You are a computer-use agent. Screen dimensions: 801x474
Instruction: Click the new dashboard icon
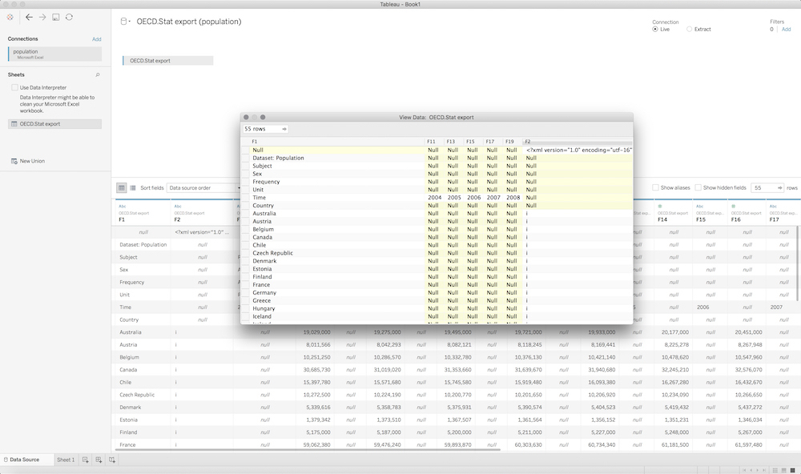[99, 460]
